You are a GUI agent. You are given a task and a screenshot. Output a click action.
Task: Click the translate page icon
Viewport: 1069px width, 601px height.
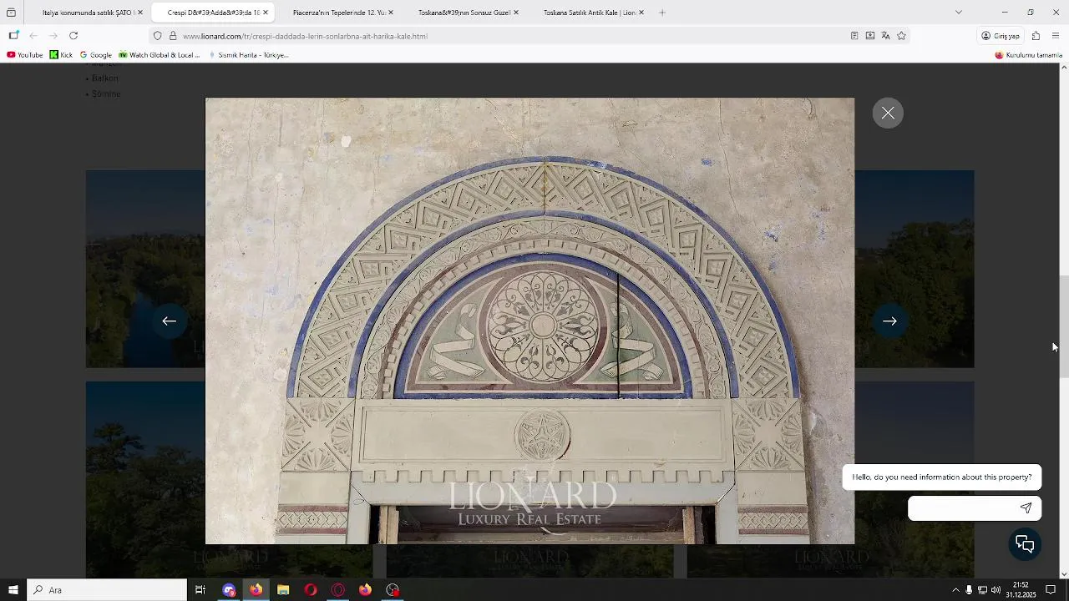tap(885, 36)
